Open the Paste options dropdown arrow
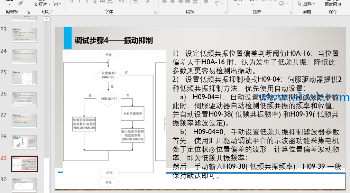This screenshot has height=193, width=350. (x=9, y=4)
